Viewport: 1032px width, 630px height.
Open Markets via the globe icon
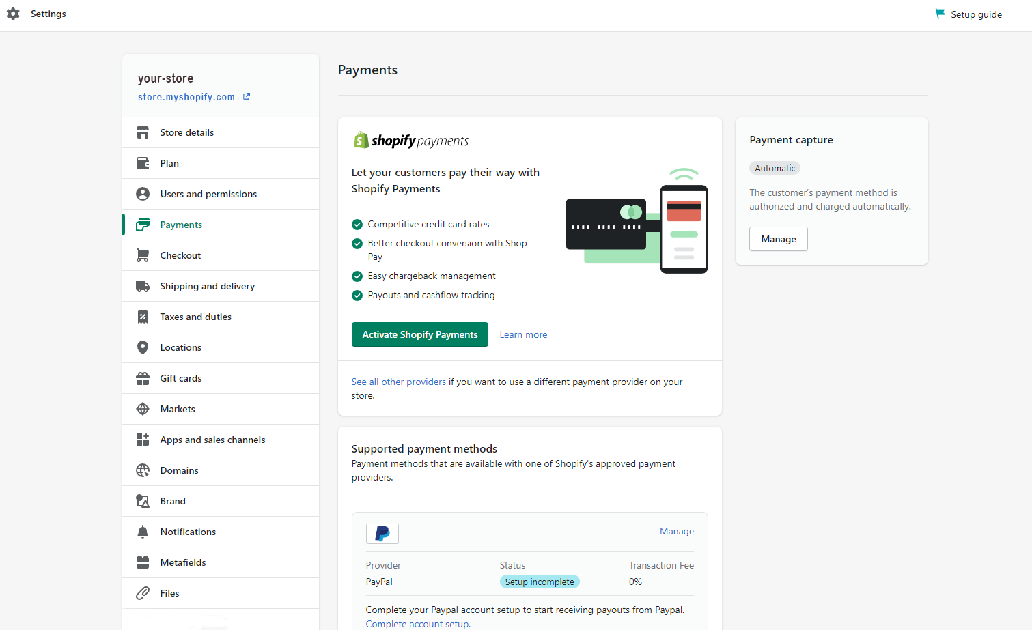(x=142, y=408)
